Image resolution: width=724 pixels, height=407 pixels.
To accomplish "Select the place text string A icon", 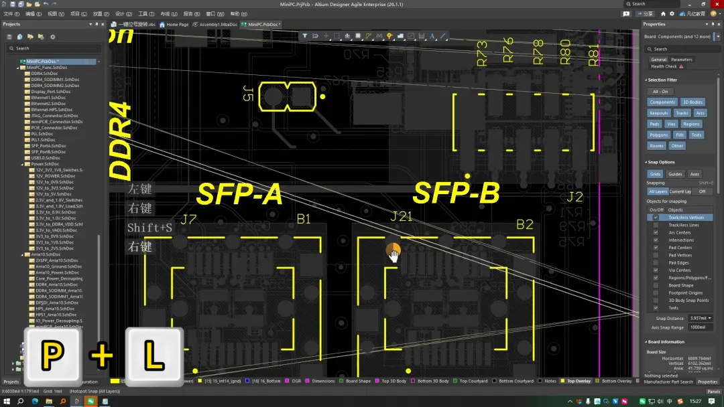I will click(432, 36).
